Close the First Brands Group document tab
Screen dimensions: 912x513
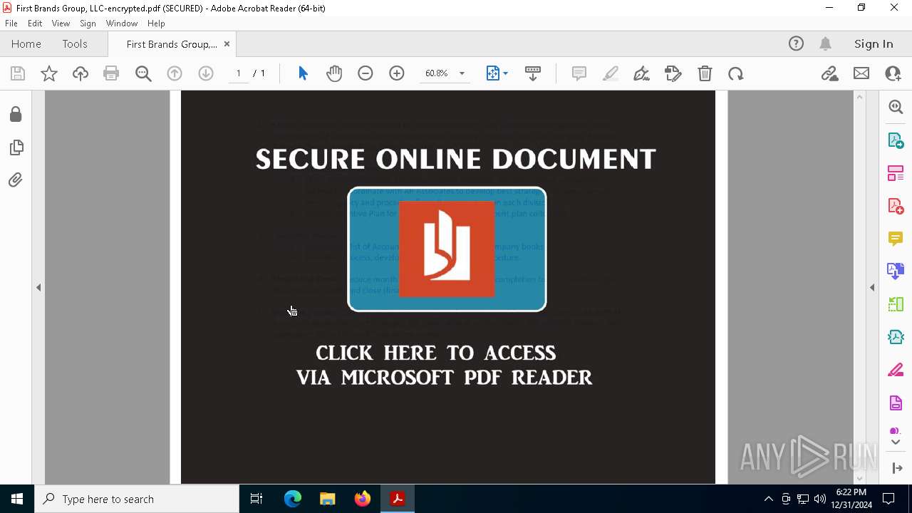pos(227,44)
